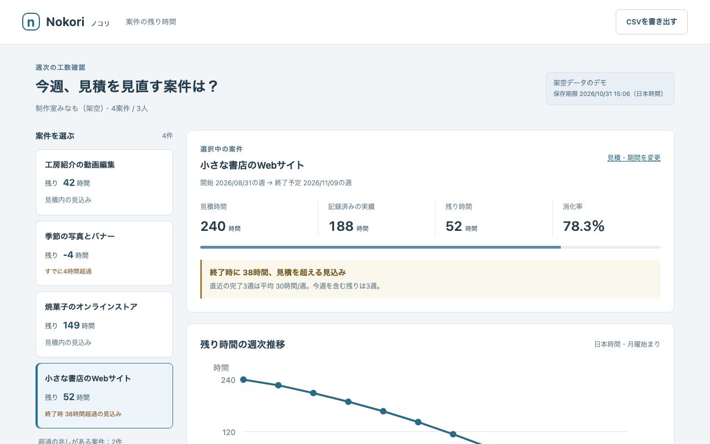The height and width of the screenshot is (444, 710).
Task: Click the Nokori logo icon
Action: tap(31, 22)
